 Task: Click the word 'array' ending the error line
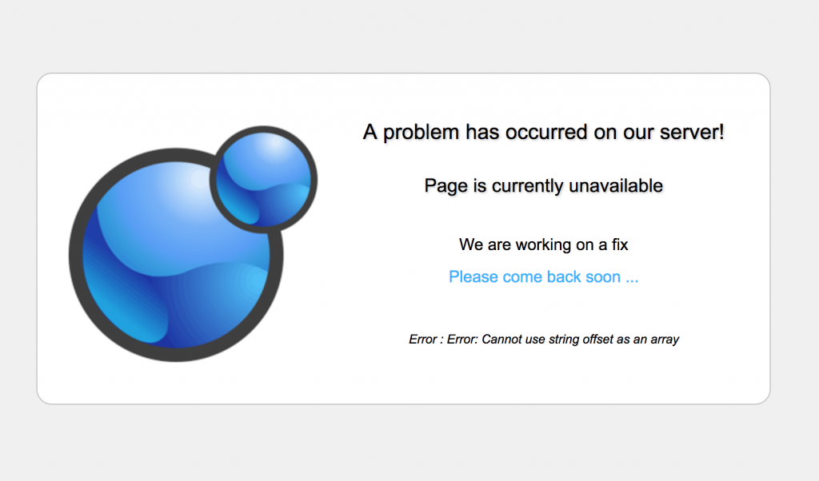(x=665, y=340)
